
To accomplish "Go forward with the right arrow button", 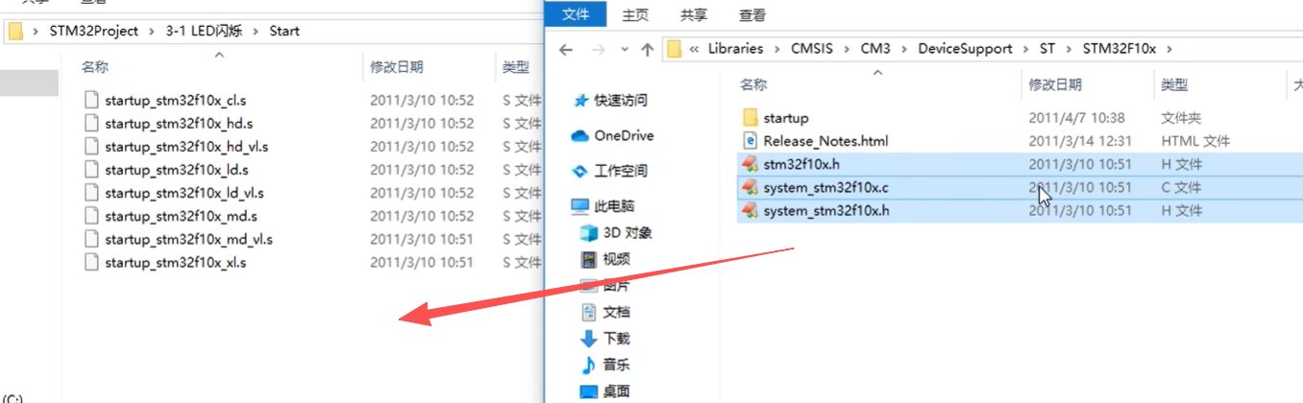I will click(x=599, y=48).
